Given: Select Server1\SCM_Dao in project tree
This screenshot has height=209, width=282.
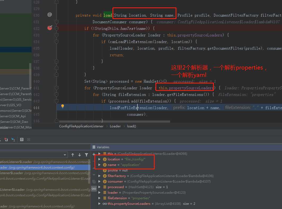Looking at the screenshot, I should tap(14, 122).
